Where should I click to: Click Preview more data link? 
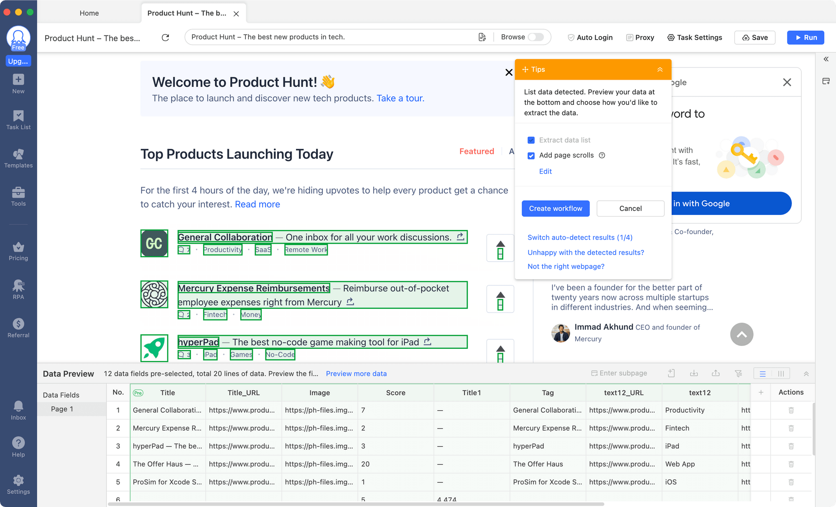click(356, 374)
